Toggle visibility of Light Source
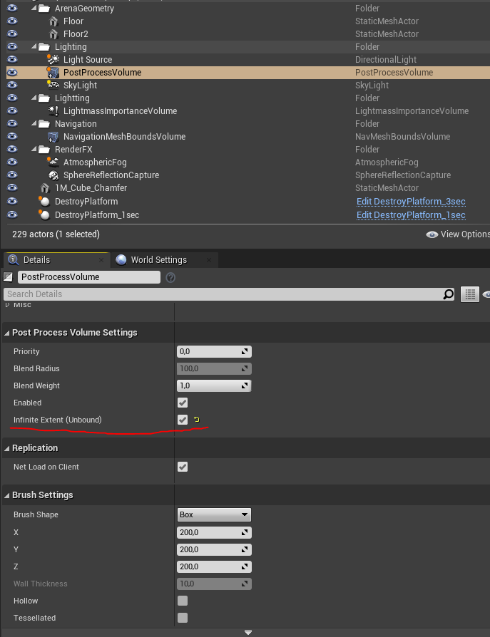490x637 pixels. (12, 60)
